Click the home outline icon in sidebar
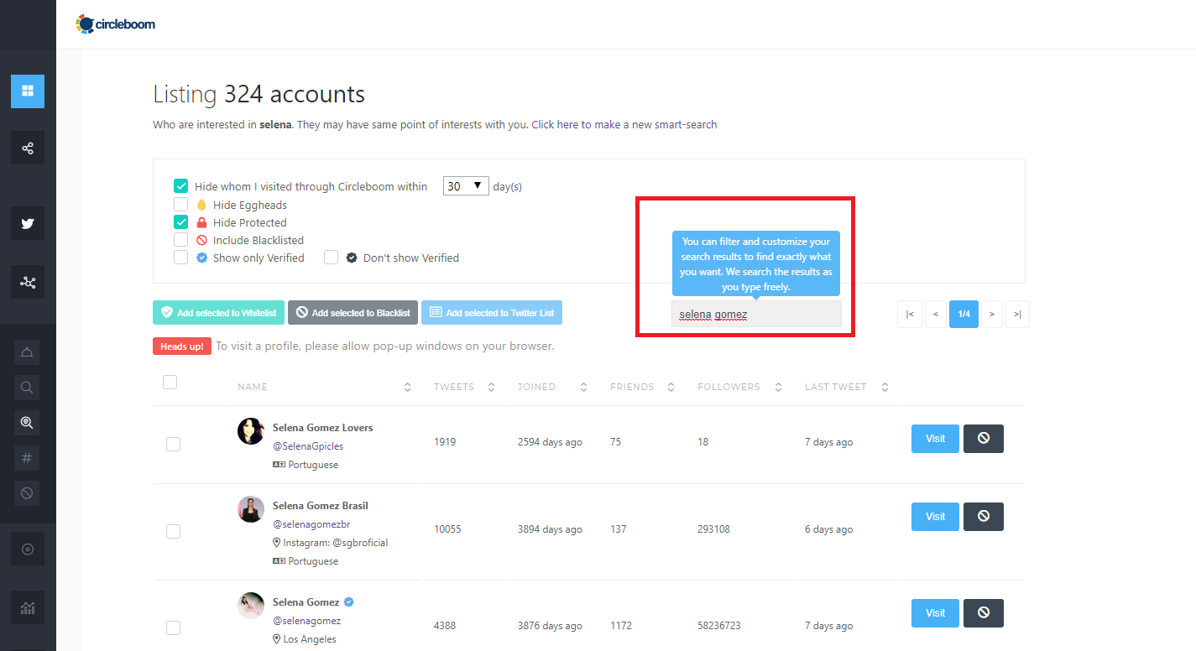1196x651 pixels. point(27,352)
